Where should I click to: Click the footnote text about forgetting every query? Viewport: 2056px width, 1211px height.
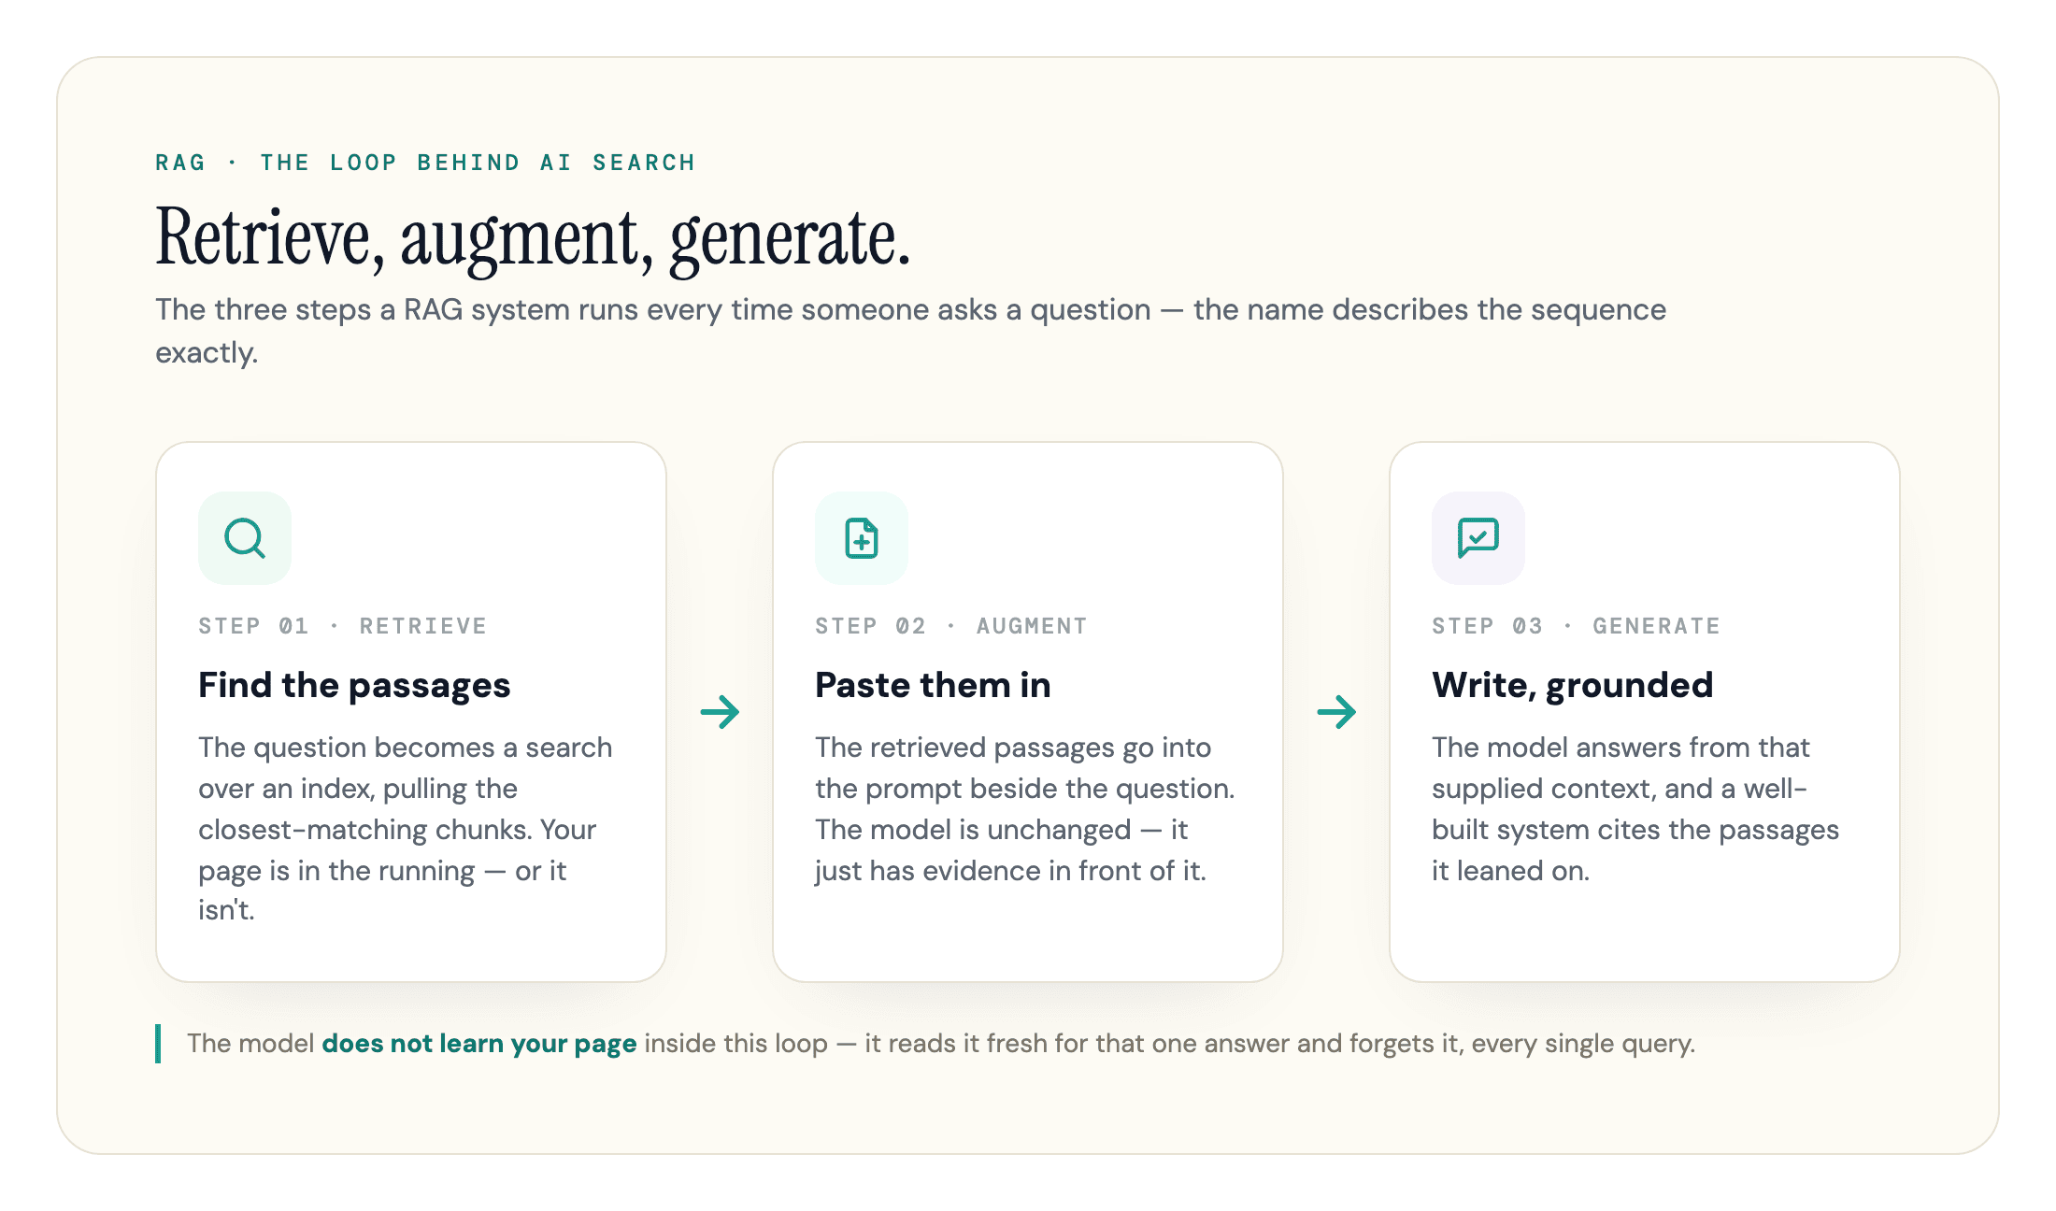tap(941, 1044)
